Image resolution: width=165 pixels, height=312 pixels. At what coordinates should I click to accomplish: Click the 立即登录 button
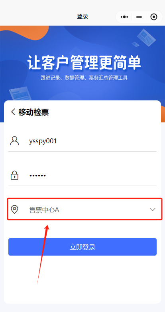point(82,247)
